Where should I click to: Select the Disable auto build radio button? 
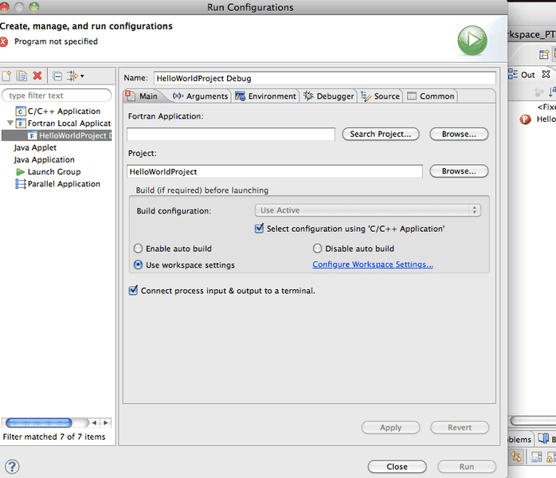pos(318,249)
